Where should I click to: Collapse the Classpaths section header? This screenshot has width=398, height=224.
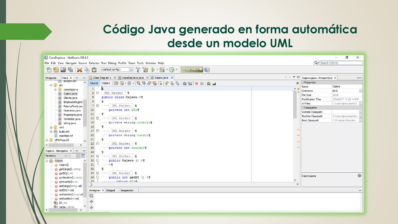[x=302, y=108]
